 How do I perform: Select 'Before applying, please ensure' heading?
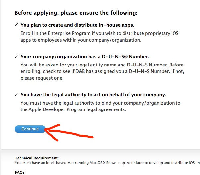coord(76,13)
